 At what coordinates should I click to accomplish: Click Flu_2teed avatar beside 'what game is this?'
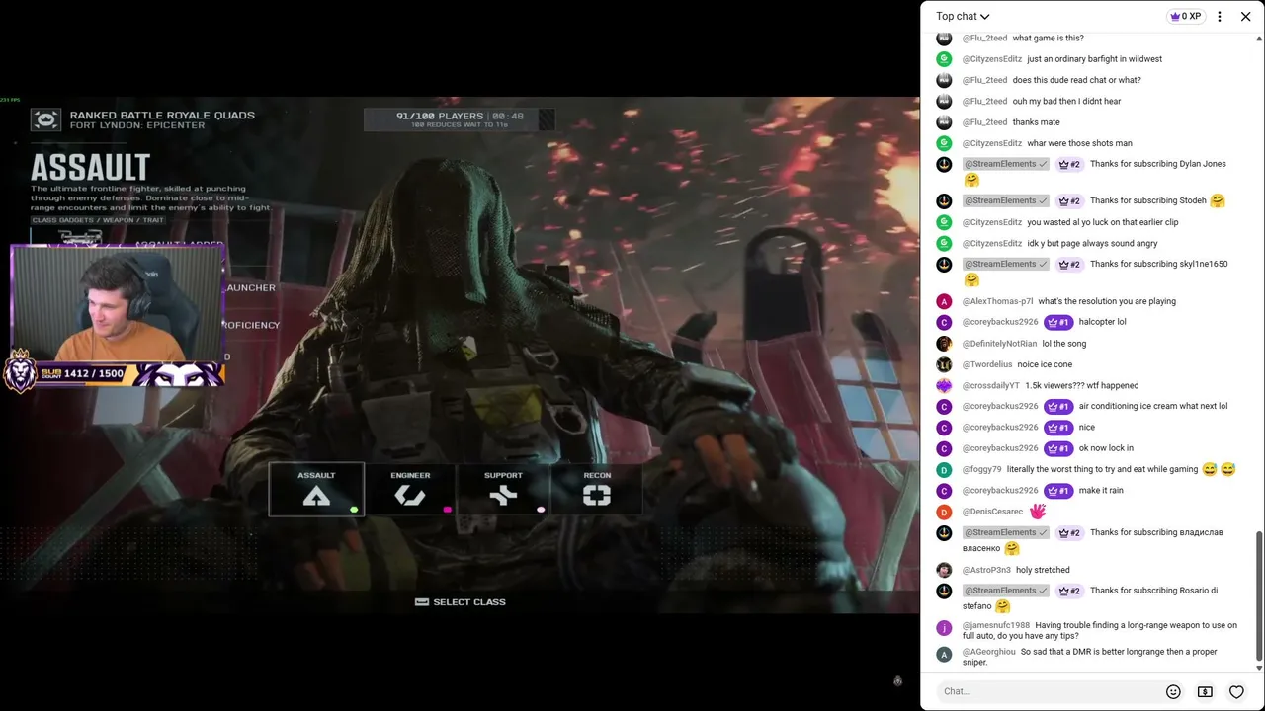(x=944, y=39)
